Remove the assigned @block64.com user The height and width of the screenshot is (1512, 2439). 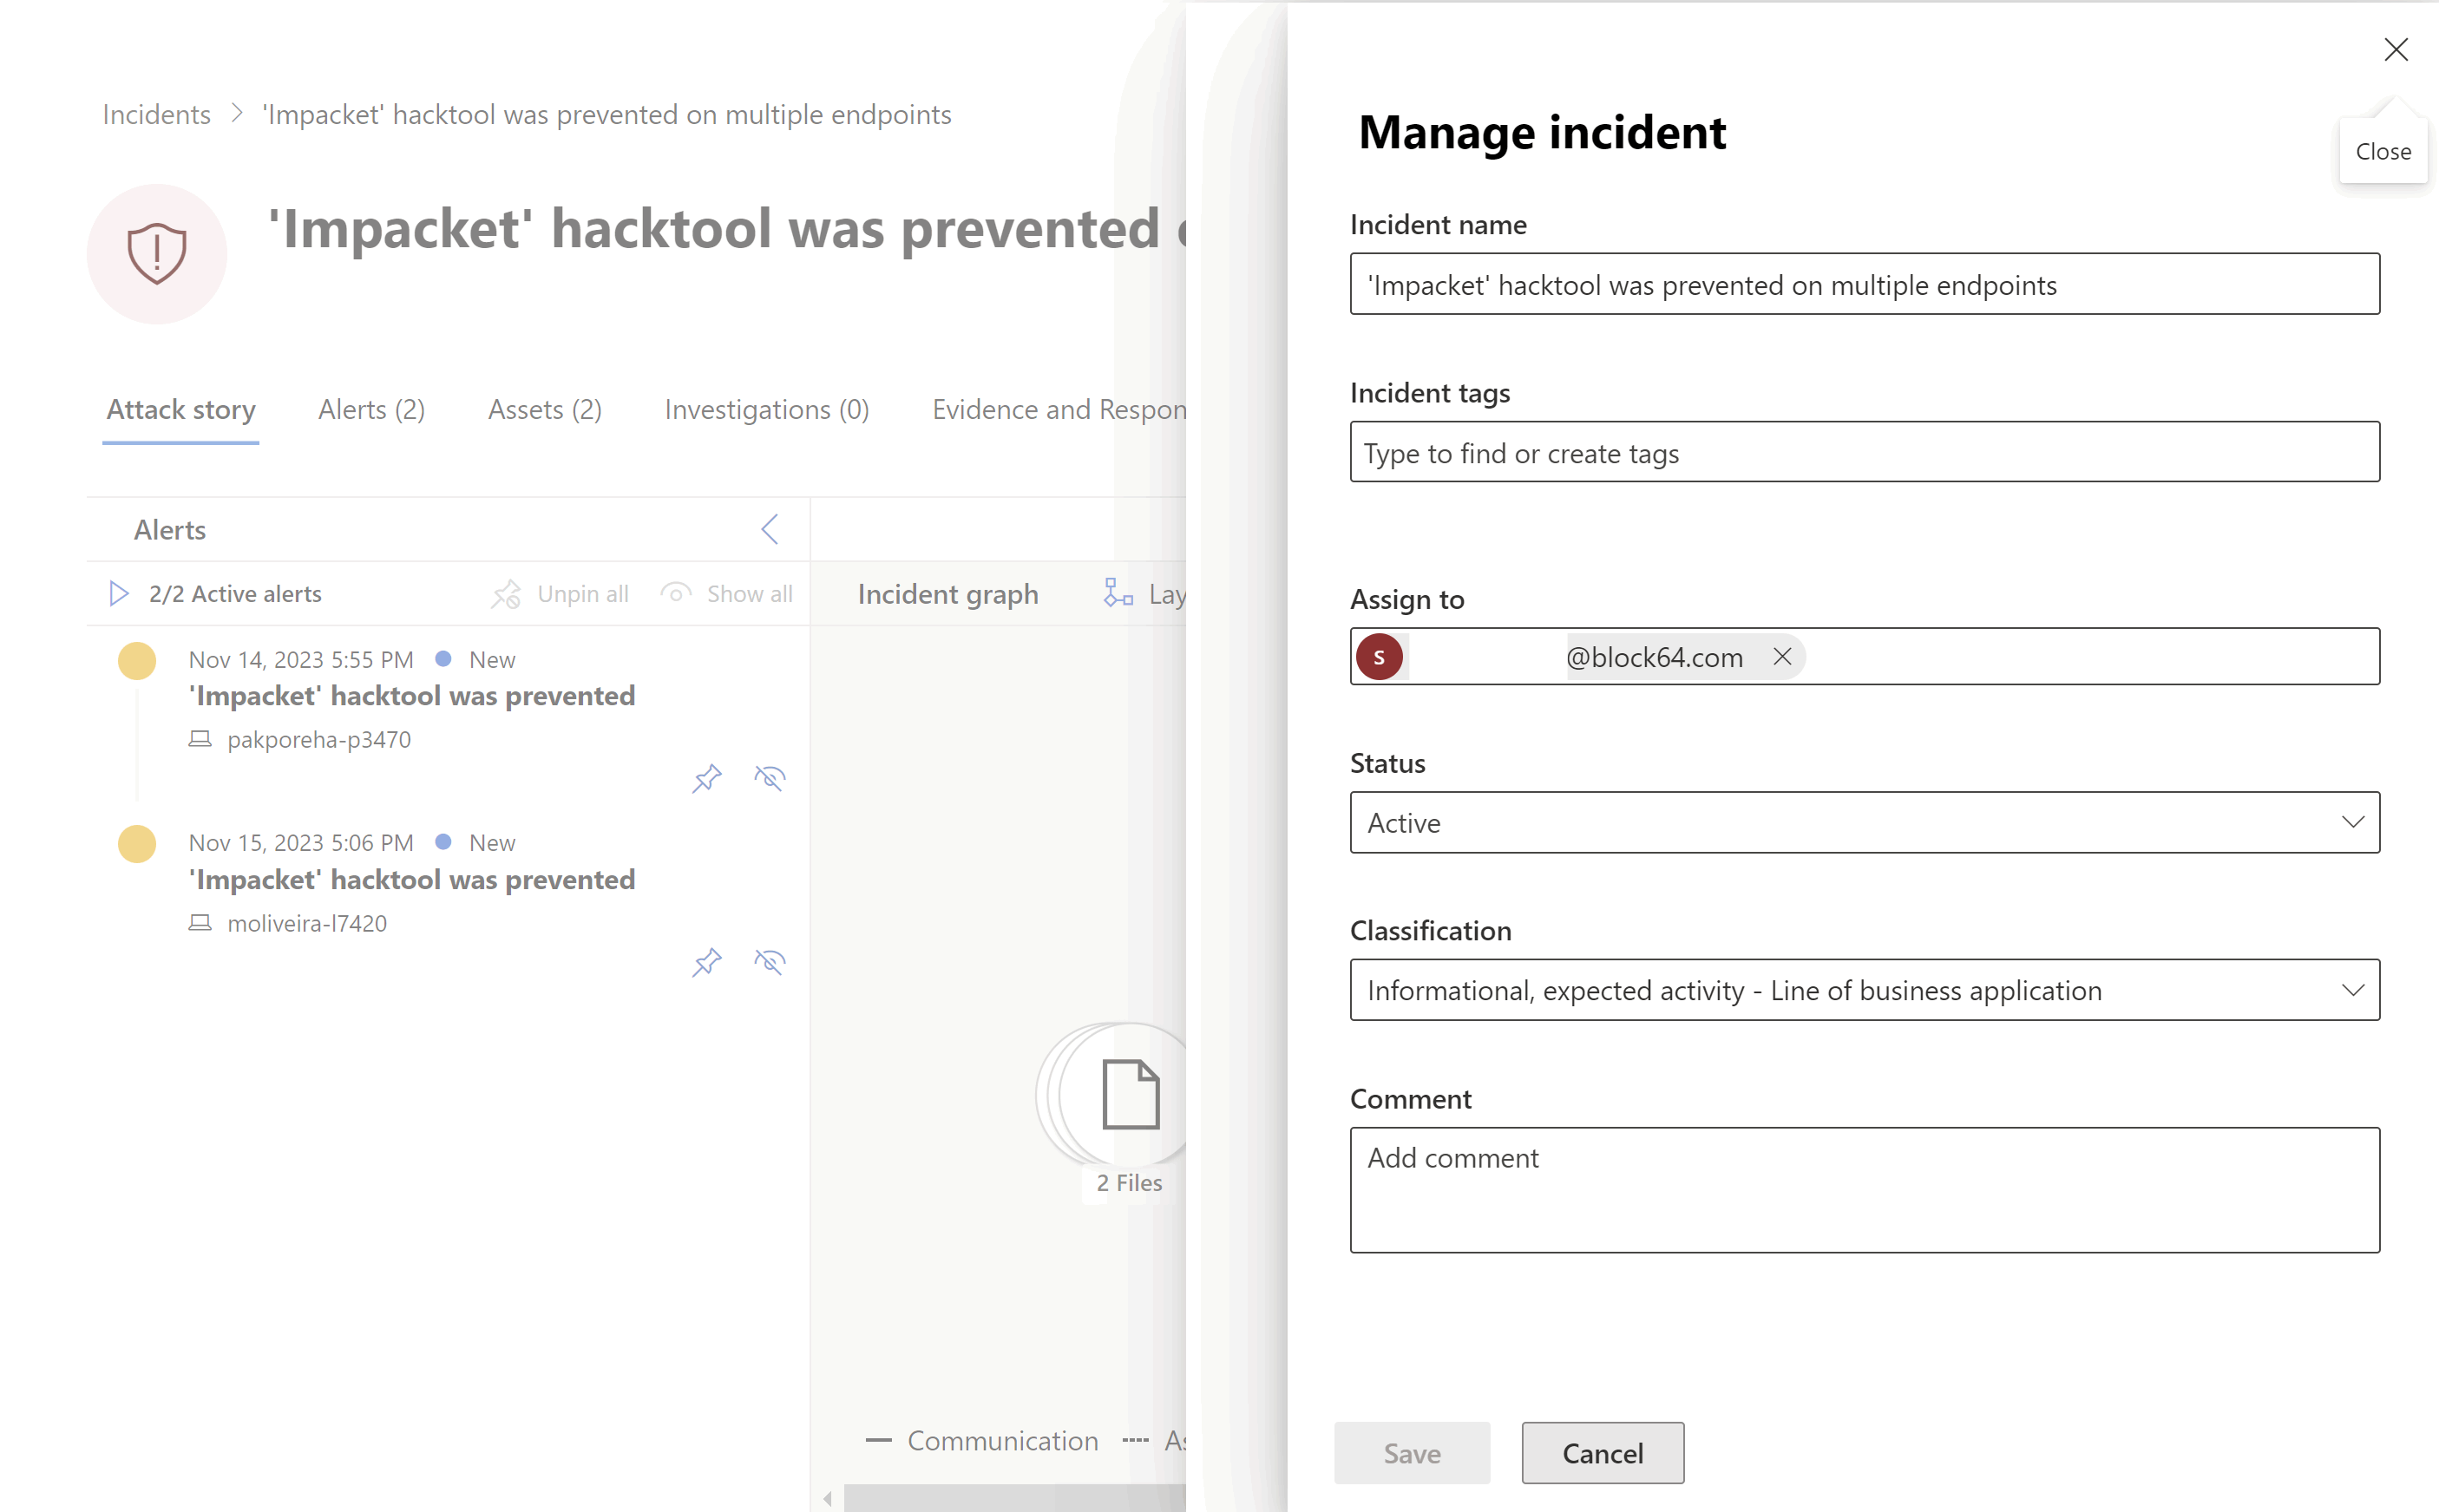click(x=1782, y=657)
